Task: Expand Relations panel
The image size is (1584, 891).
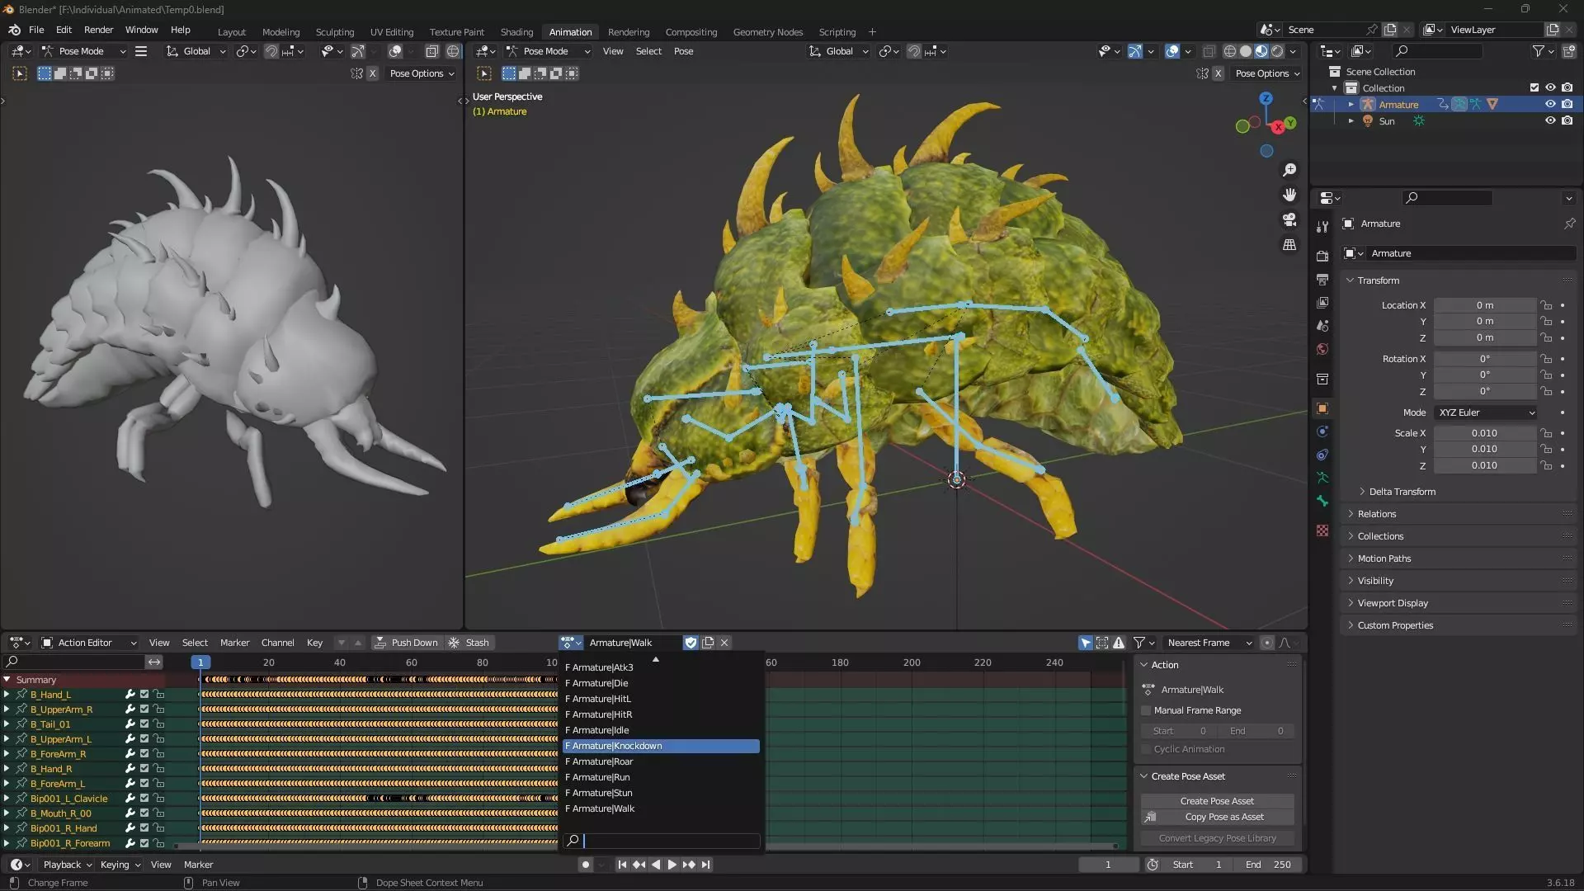Action: click(1376, 514)
